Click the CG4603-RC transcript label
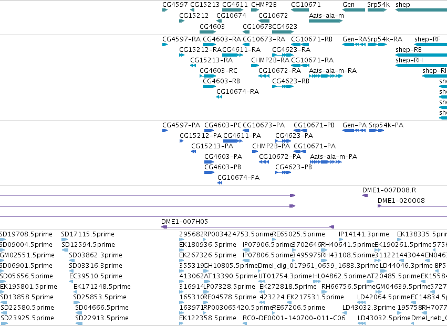447x326 pixels. (x=219, y=71)
